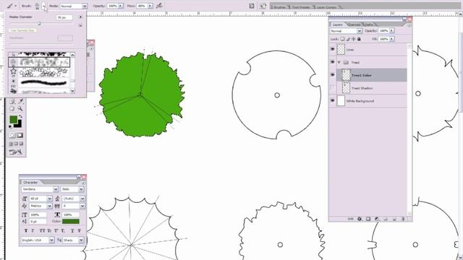Image resolution: width=463 pixels, height=260 pixels.
Task: Select the Lines layer
Action: tap(368, 50)
